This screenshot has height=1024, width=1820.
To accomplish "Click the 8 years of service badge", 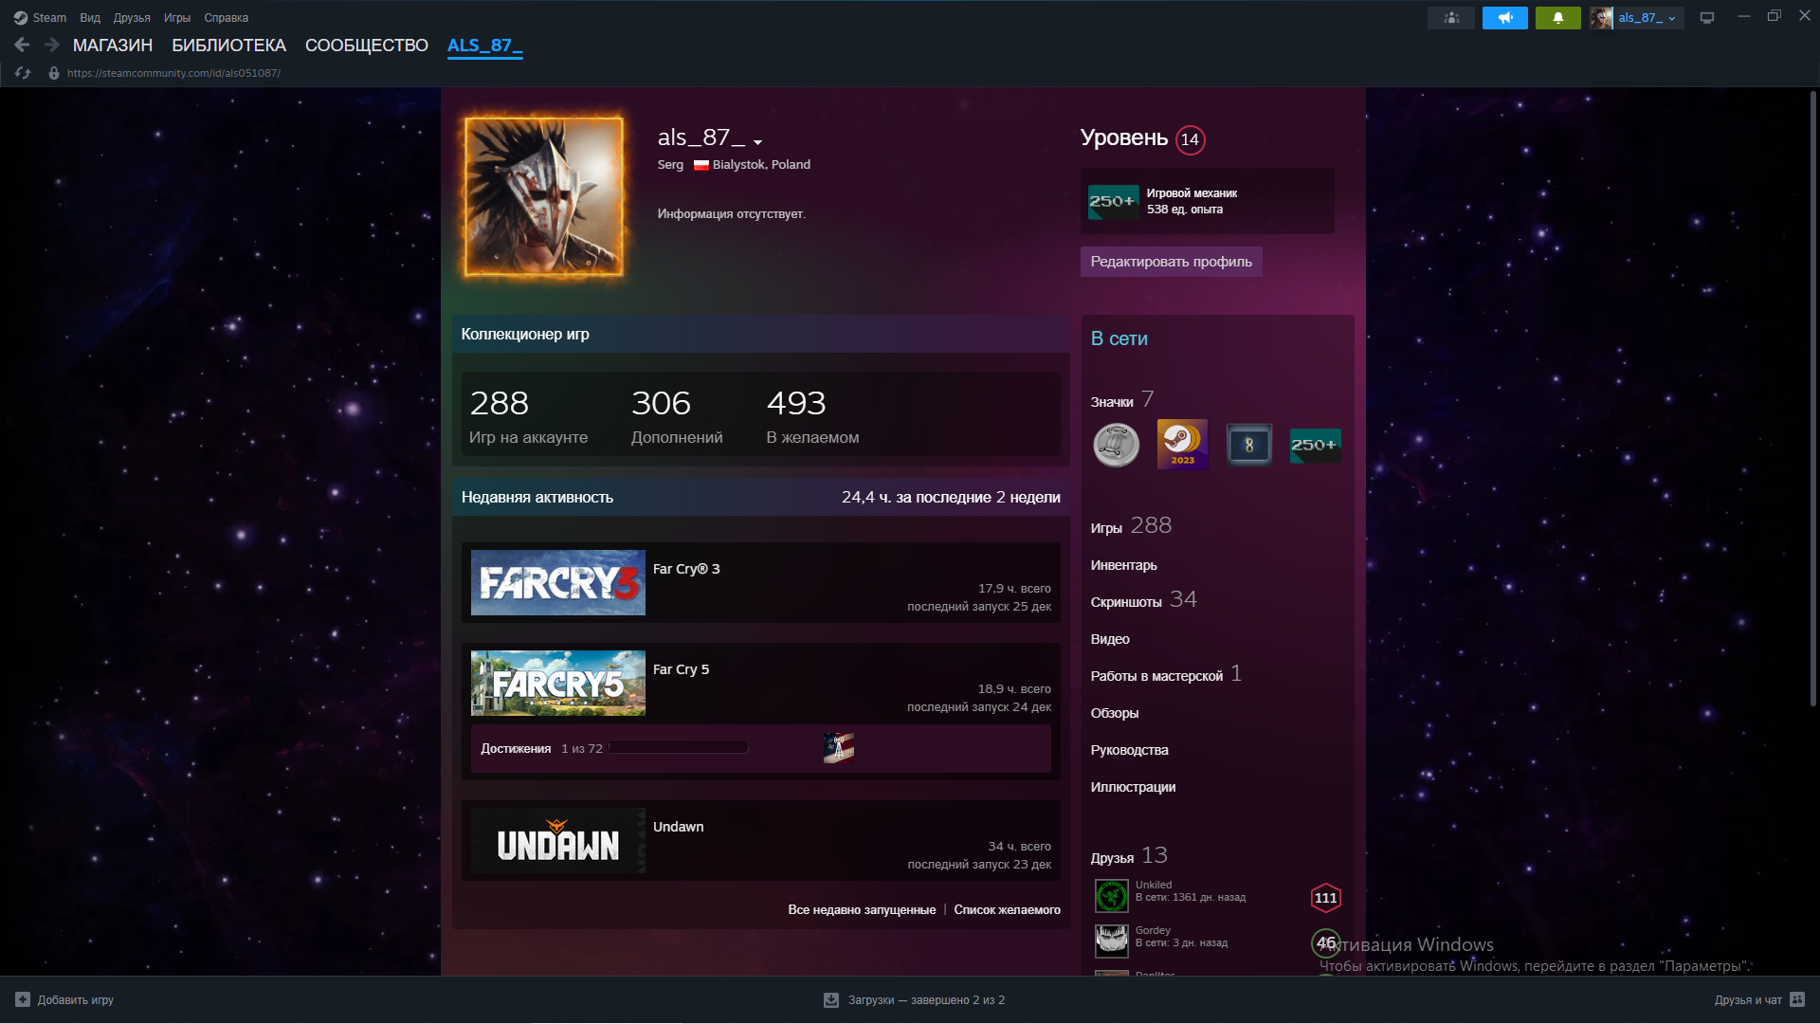I will pyautogui.click(x=1248, y=445).
